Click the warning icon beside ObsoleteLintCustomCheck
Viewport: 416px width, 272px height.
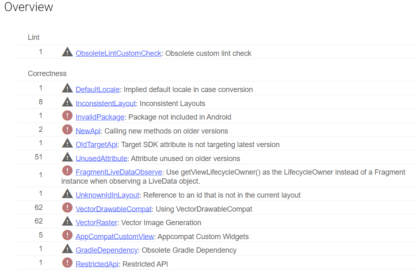point(67,52)
